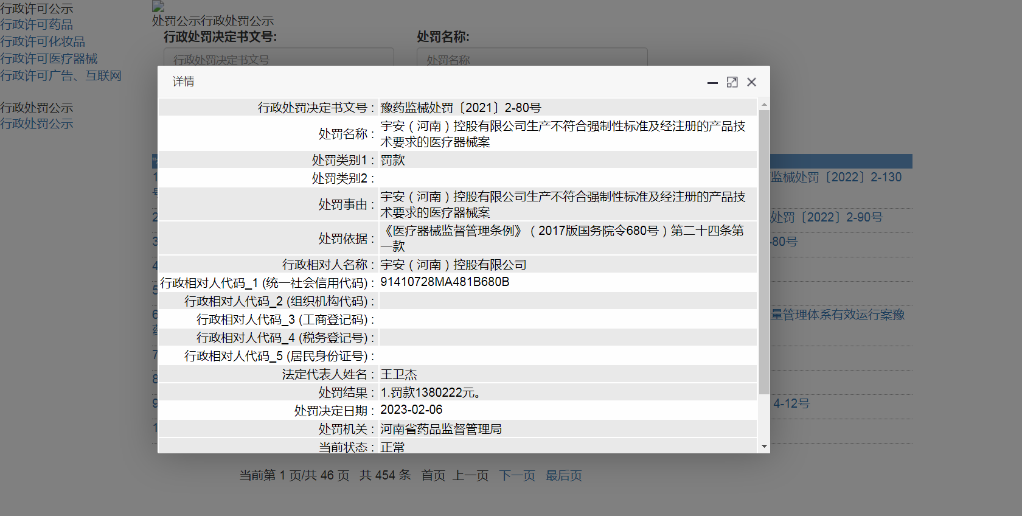Go to the previous page (上一页)
Viewport: 1022px width, 516px height.
[x=470, y=476]
